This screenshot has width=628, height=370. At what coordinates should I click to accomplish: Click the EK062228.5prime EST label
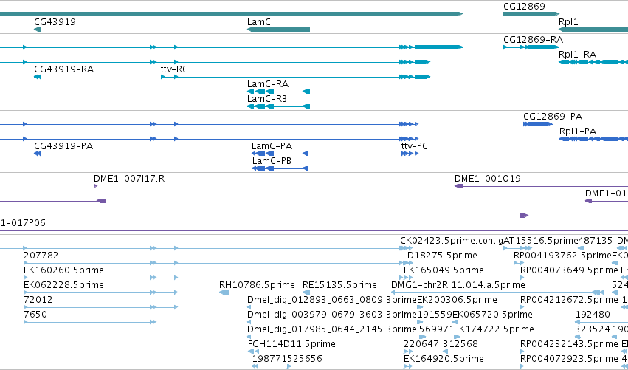pos(63,285)
